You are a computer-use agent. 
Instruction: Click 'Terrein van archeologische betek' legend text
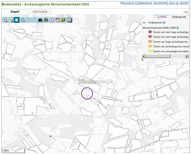171,51
